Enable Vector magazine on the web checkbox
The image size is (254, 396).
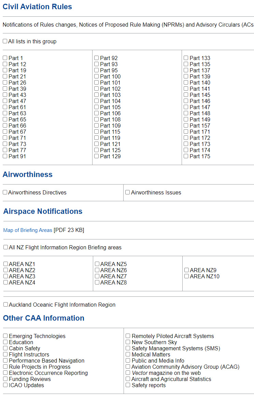tap(128, 372)
